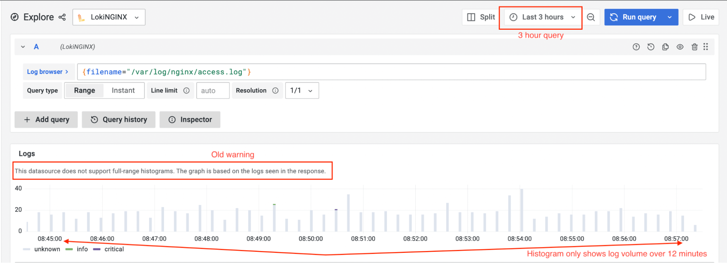Screen dimensions: 727x263
Task: Collapse query row A with chevron
Action: (x=23, y=47)
